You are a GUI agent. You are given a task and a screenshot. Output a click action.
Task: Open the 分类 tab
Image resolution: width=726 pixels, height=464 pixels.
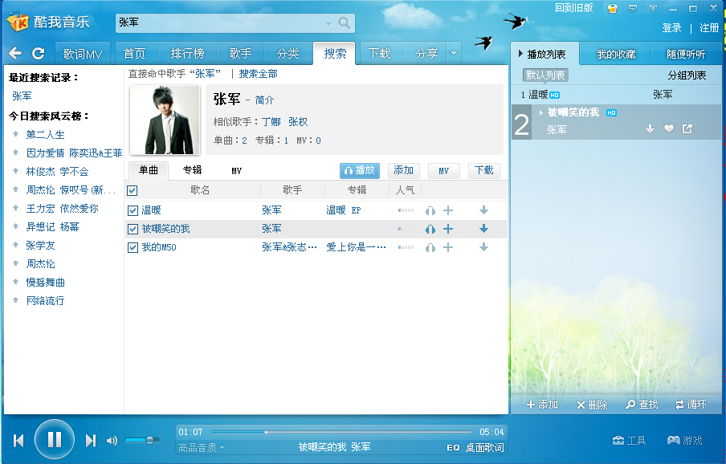(x=288, y=54)
